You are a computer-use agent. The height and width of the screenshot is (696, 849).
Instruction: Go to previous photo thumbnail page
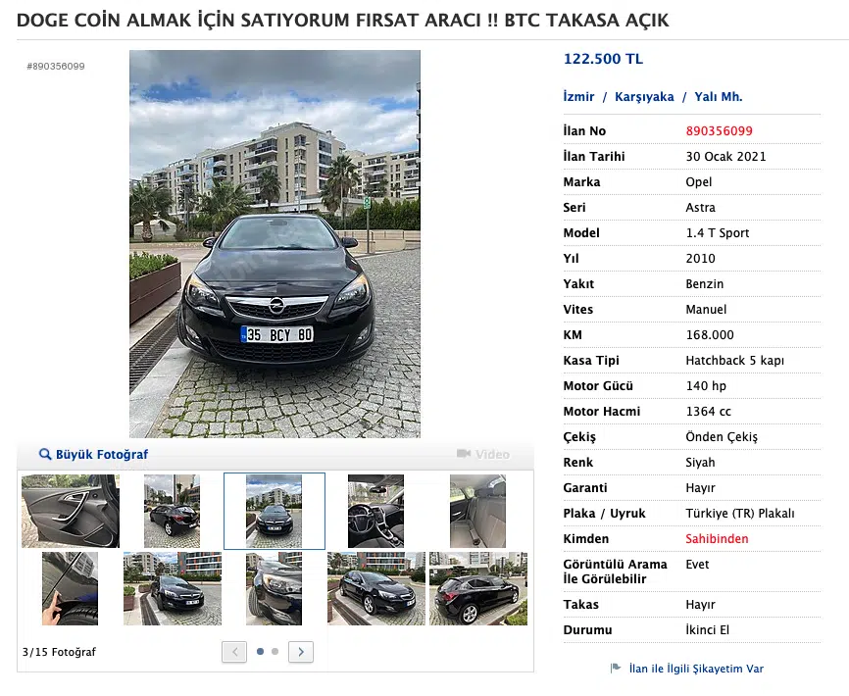234,651
